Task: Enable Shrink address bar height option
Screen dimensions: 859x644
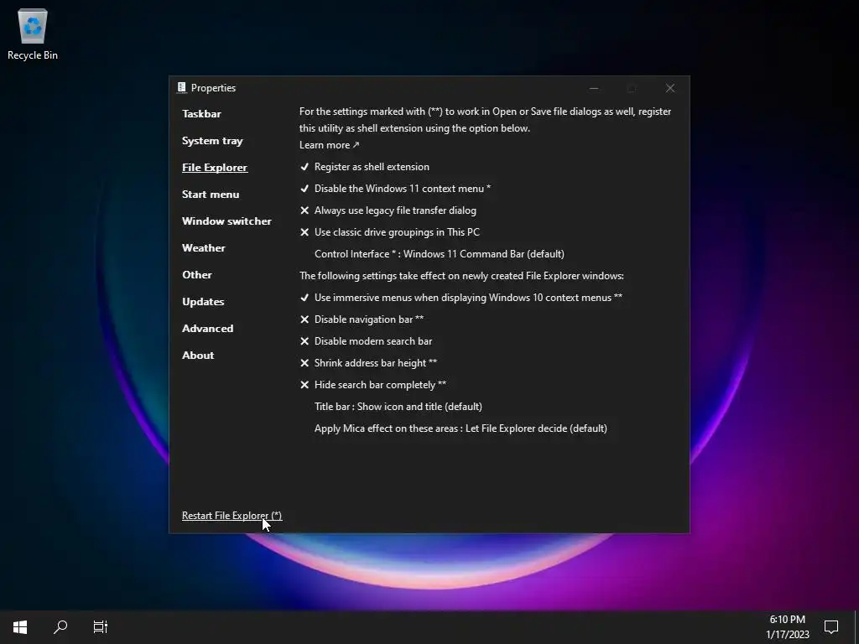Action: (x=368, y=363)
